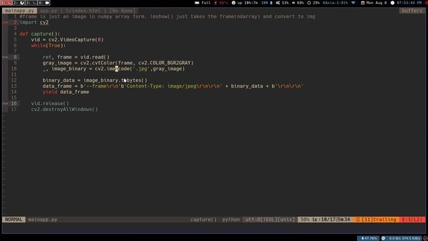Screen dimensions: 428x241
Task: Click the line number 12 in the gutter
Action: click(x=14, y=80)
